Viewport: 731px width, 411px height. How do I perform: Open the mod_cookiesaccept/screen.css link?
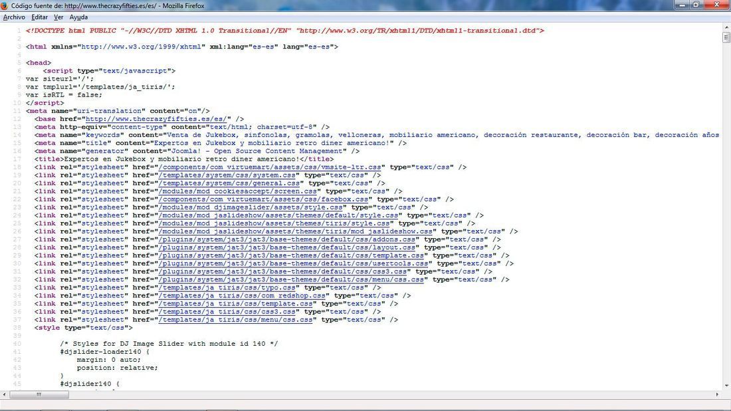237,192
